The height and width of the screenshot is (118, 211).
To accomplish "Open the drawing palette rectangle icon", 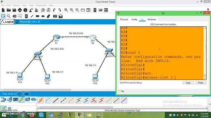I will (83, 10).
